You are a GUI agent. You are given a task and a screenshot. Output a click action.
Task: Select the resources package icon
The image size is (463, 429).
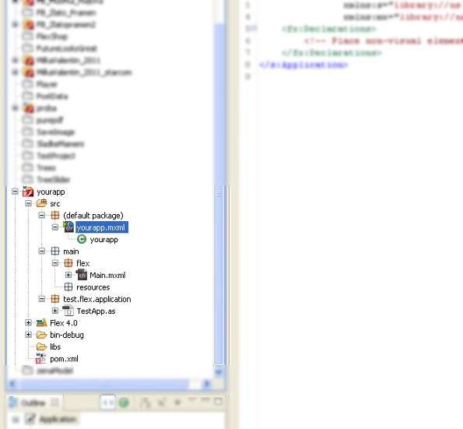[68, 287]
